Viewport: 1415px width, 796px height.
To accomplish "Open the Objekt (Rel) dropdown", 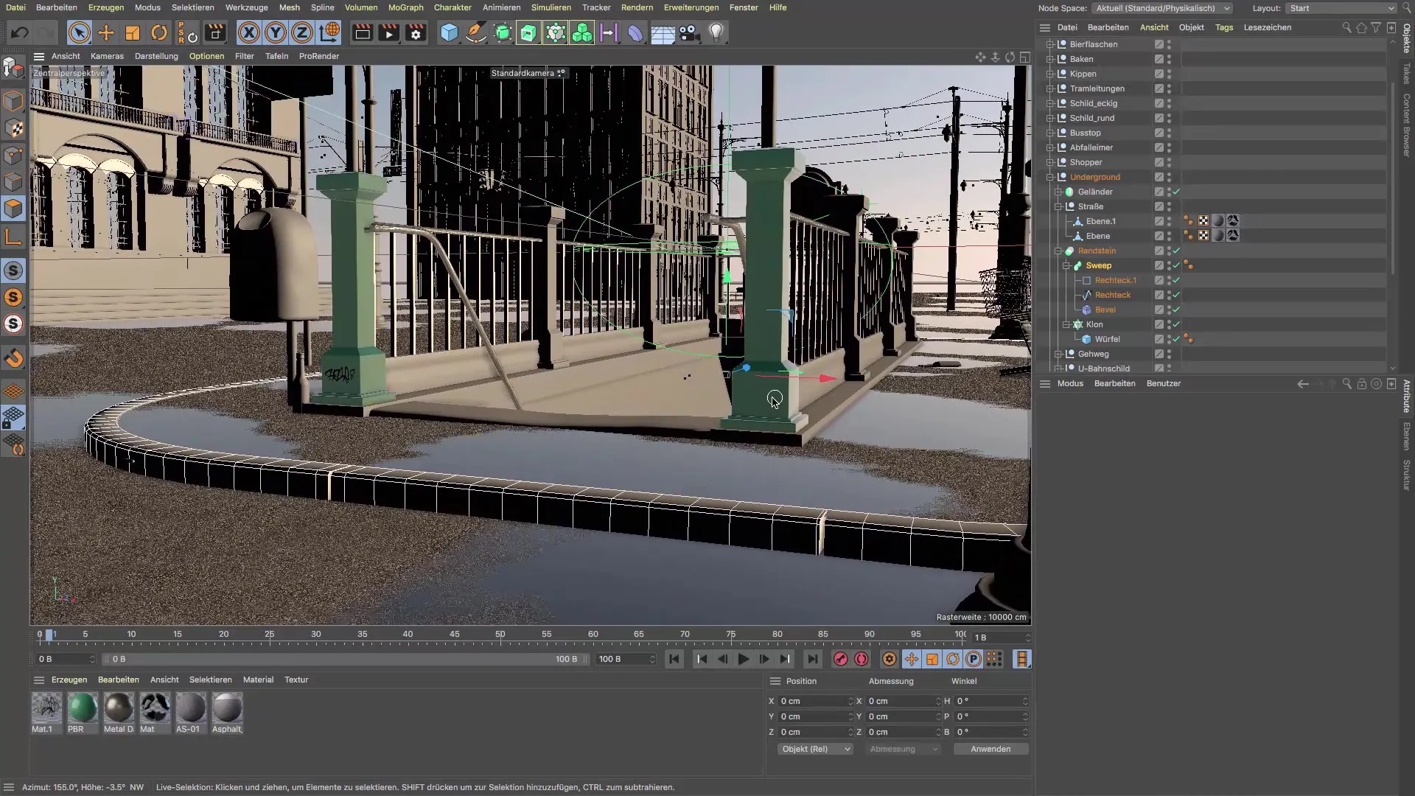I will [x=814, y=749].
